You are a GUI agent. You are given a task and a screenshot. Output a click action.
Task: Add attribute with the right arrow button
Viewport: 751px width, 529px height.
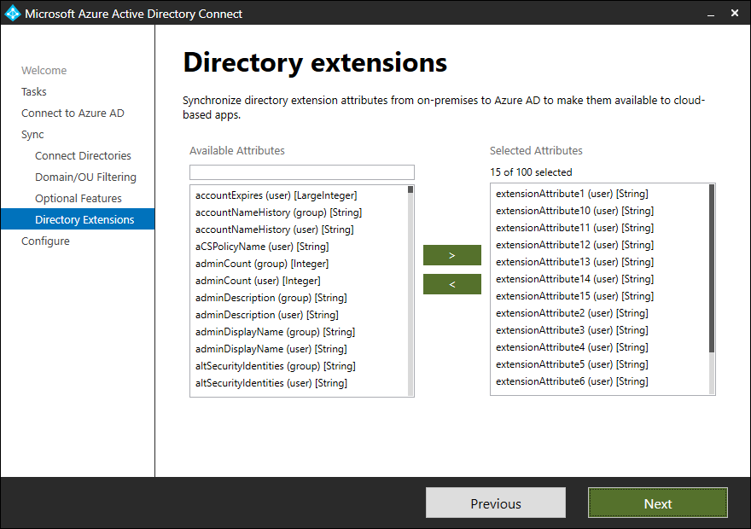(451, 255)
